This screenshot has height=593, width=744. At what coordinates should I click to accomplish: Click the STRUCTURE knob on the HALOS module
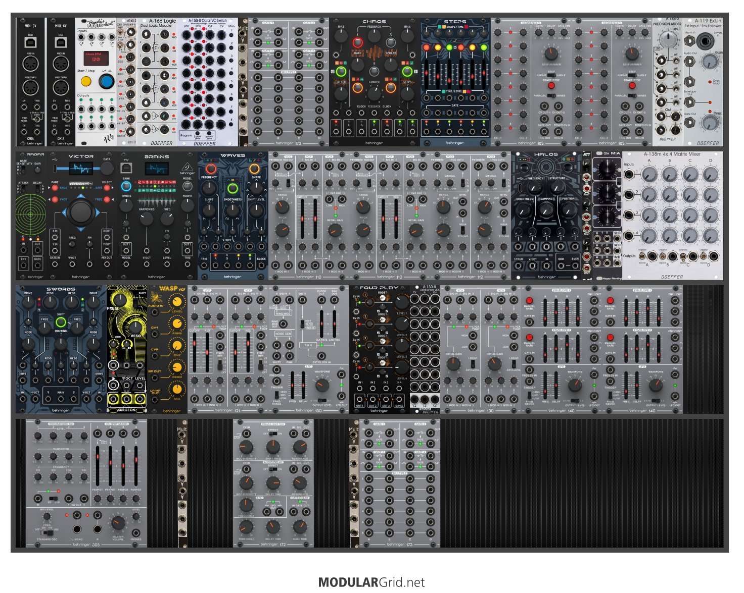click(557, 188)
